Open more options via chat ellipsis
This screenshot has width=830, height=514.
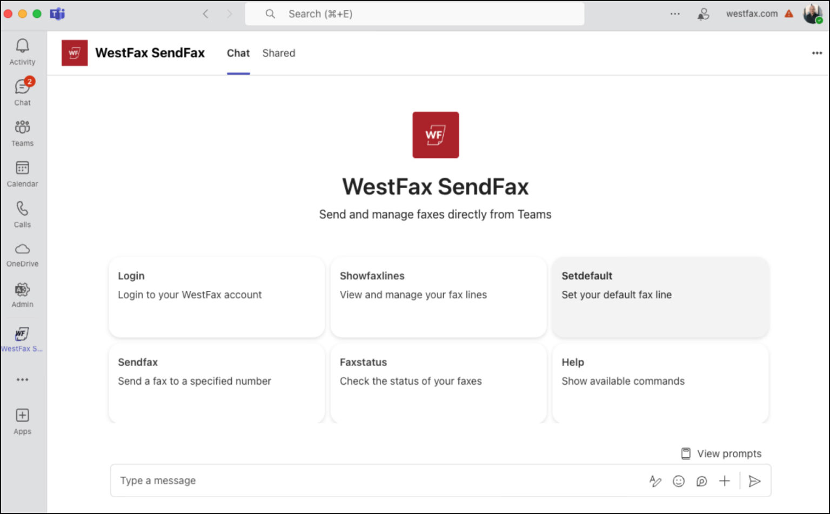click(x=816, y=53)
